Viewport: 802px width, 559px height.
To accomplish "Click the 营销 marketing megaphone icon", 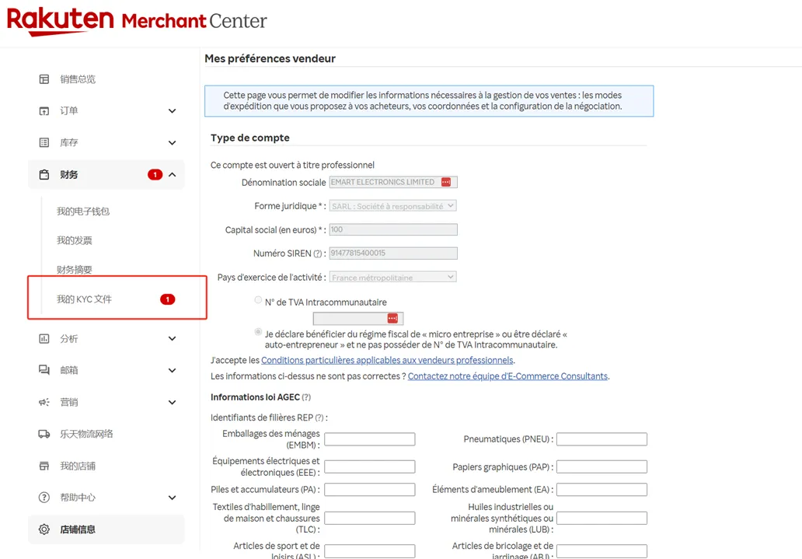I will 44,403.
